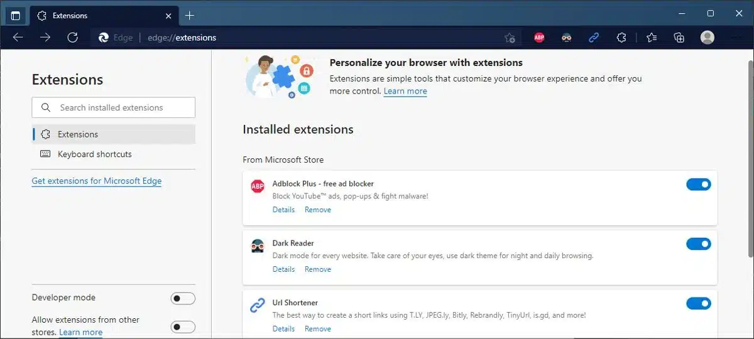Disable the Adblock Plus extension toggle
The width and height of the screenshot is (754, 339).
(x=699, y=184)
